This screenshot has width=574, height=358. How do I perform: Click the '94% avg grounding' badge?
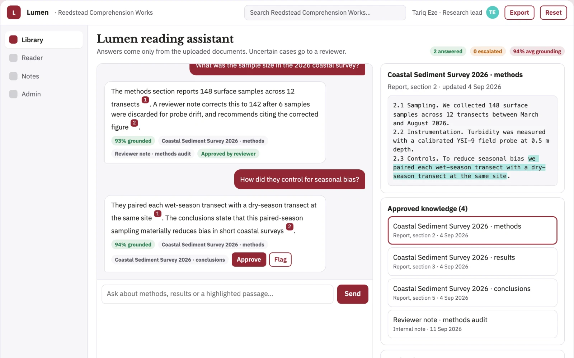(537, 51)
